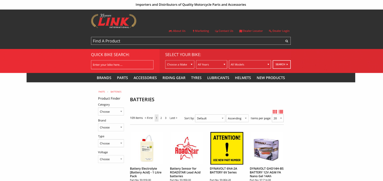Click the red SEARCH button

pos(282,64)
